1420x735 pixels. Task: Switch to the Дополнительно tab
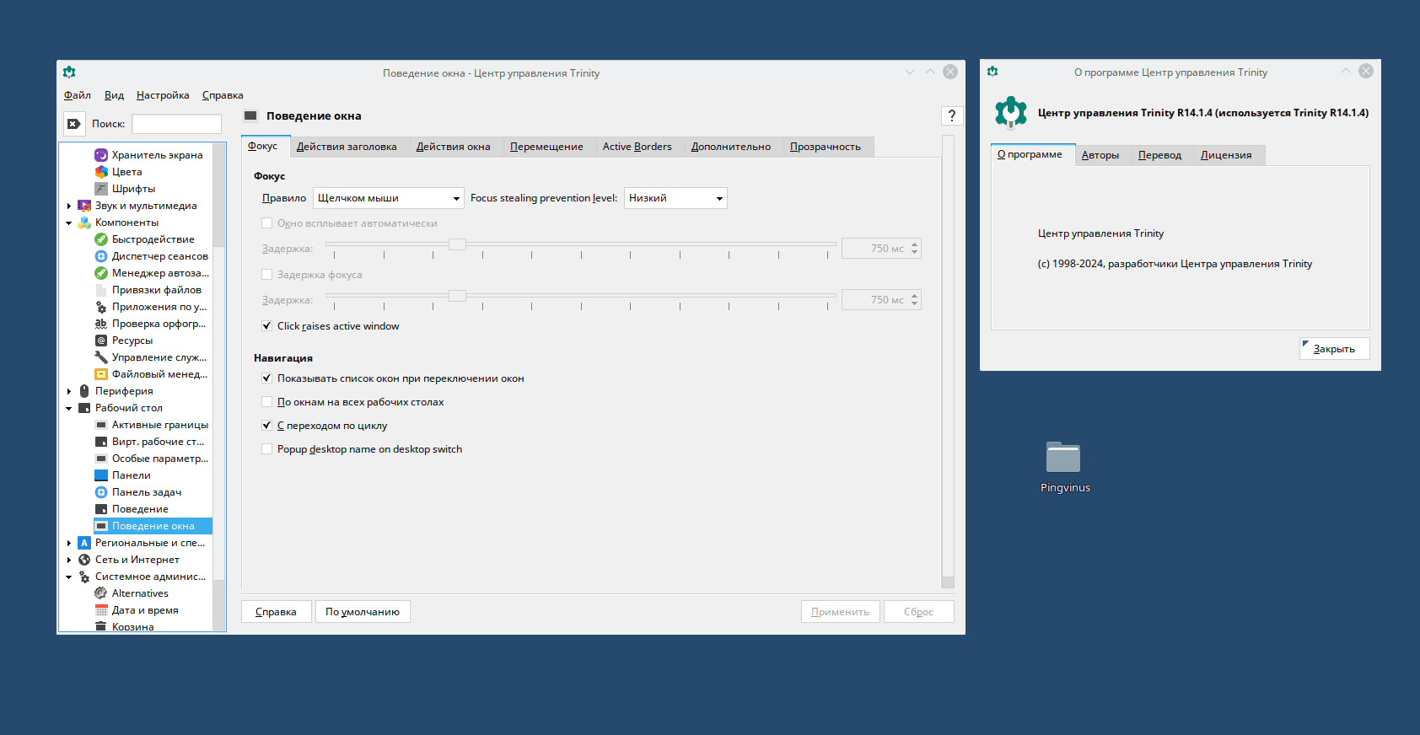(730, 147)
